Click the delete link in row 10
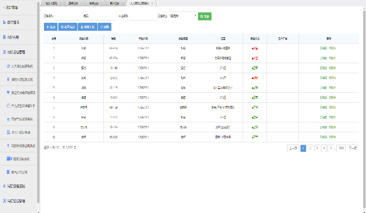This screenshot has height=213, width=366. point(332,137)
